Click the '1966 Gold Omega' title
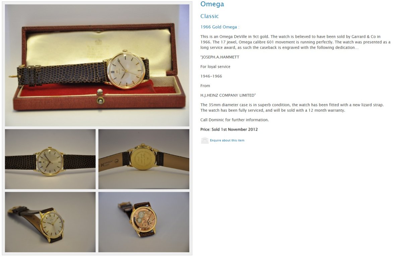The image size is (394, 264). 218,27
